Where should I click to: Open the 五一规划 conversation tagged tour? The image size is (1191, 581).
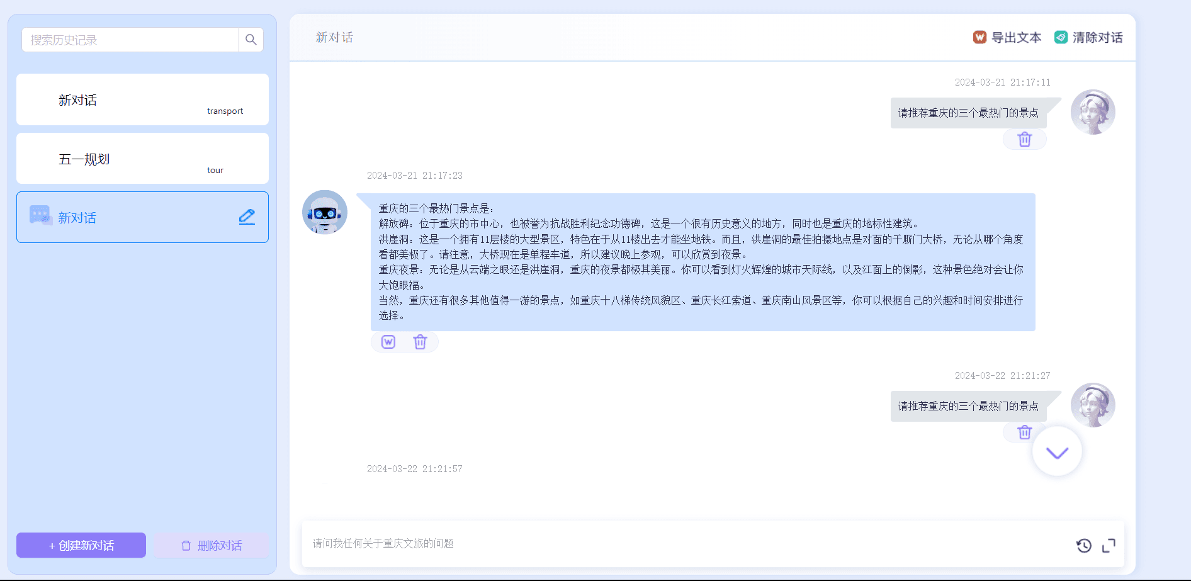[x=142, y=159]
